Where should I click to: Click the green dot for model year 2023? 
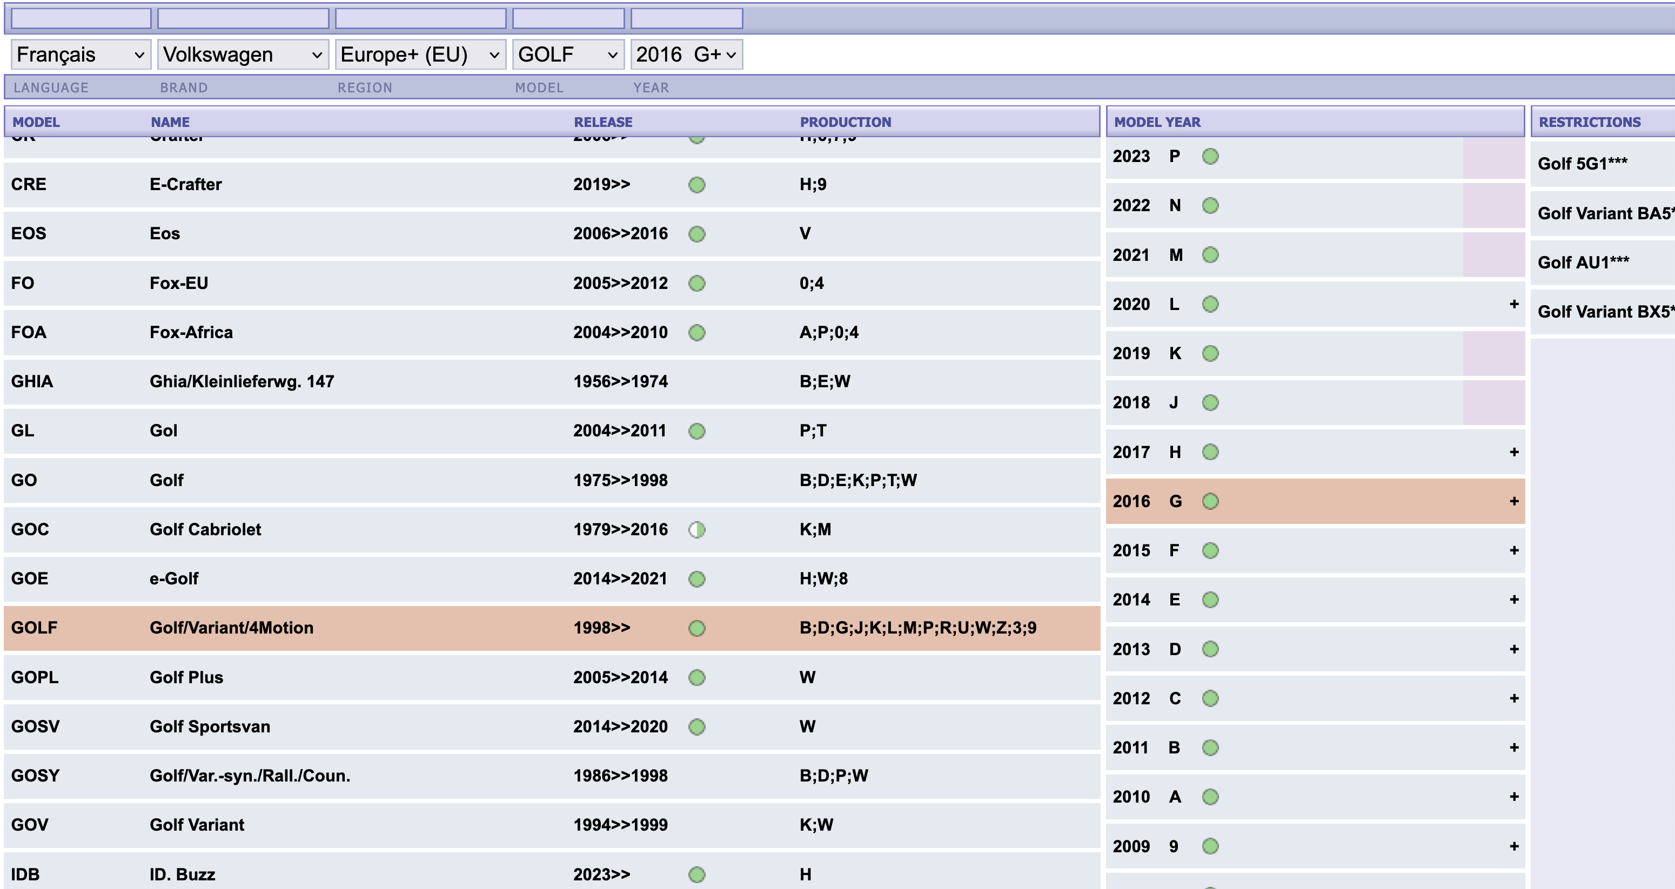coord(1210,157)
